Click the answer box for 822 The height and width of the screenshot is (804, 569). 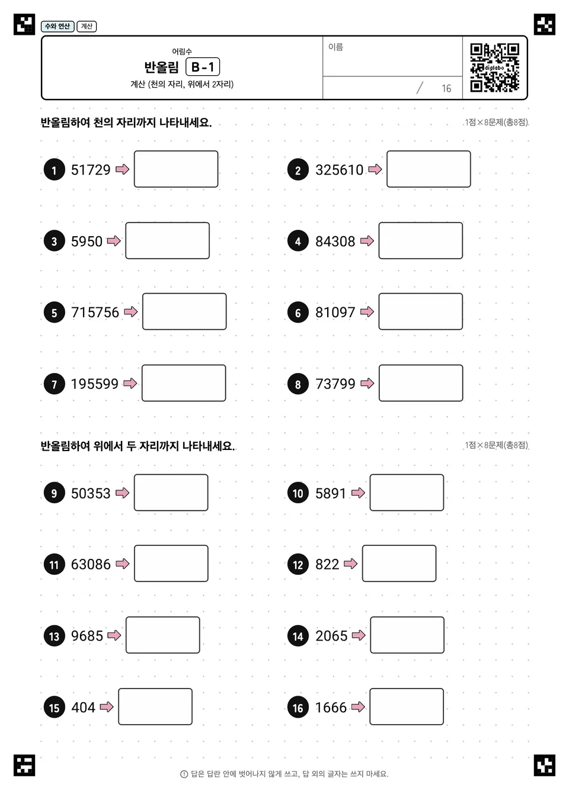(x=399, y=564)
